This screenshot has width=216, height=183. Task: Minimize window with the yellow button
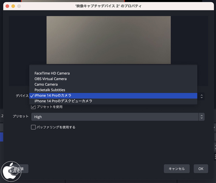coord(13,6)
